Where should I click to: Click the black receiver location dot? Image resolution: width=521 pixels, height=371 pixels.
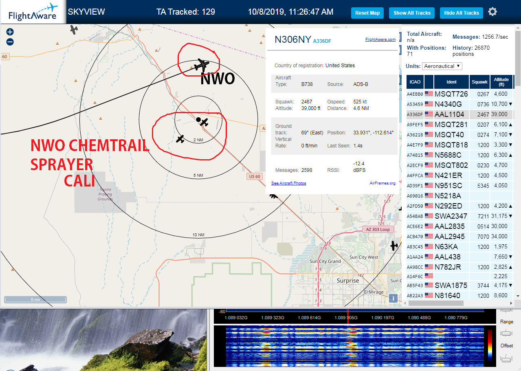tap(198, 120)
